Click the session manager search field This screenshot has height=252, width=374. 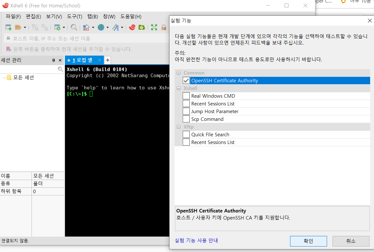pos(29,69)
